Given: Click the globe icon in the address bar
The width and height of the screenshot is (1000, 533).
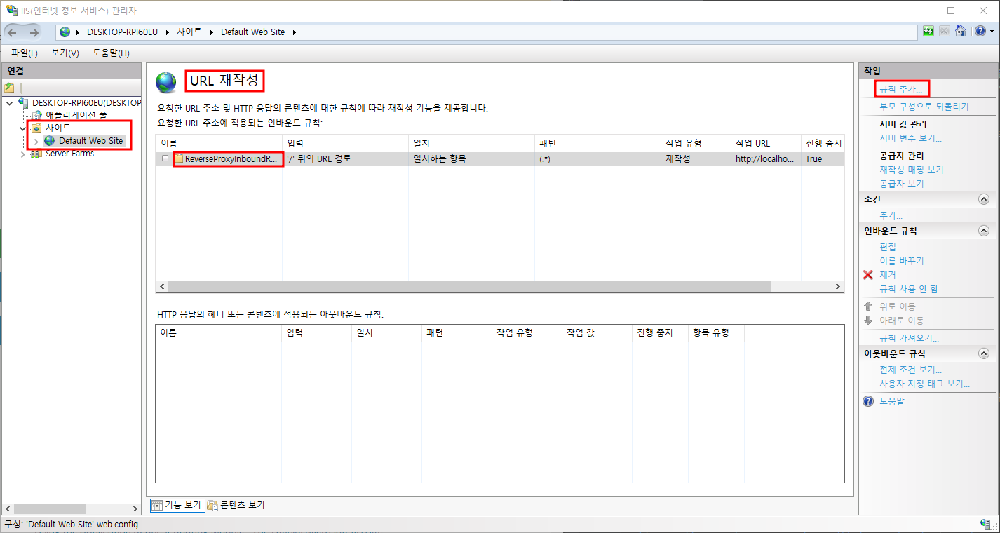Looking at the screenshot, I should click(65, 32).
